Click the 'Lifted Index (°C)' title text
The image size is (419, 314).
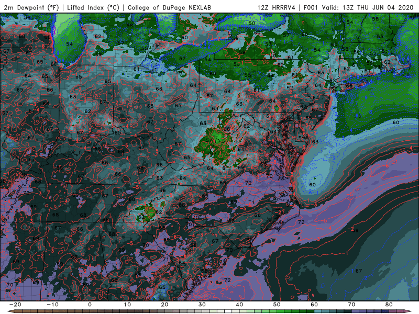[x=93, y=7]
